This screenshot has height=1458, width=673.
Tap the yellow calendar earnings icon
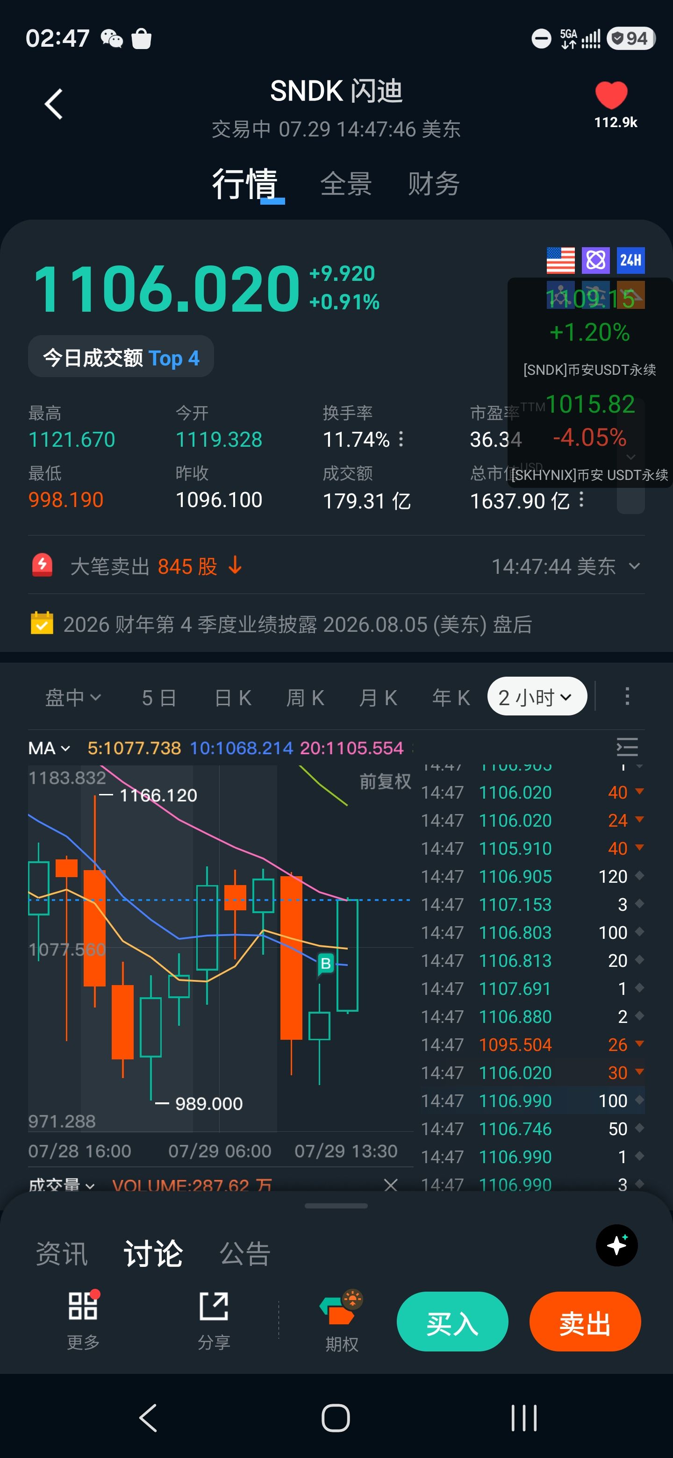(x=42, y=623)
